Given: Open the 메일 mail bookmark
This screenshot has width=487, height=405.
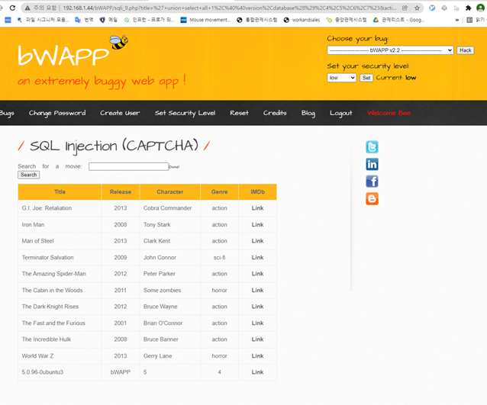Looking at the screenshot, I should click(108, 20).
